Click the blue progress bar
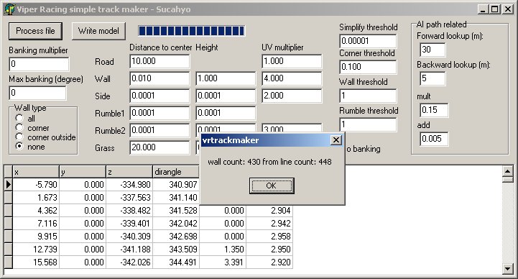Image resolution: width=518 pixels, height=279 pixels. (x=192, y=31)
